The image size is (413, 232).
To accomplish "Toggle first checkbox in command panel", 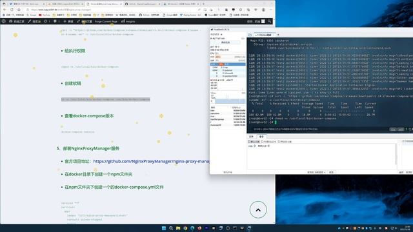I will [249, 142].
